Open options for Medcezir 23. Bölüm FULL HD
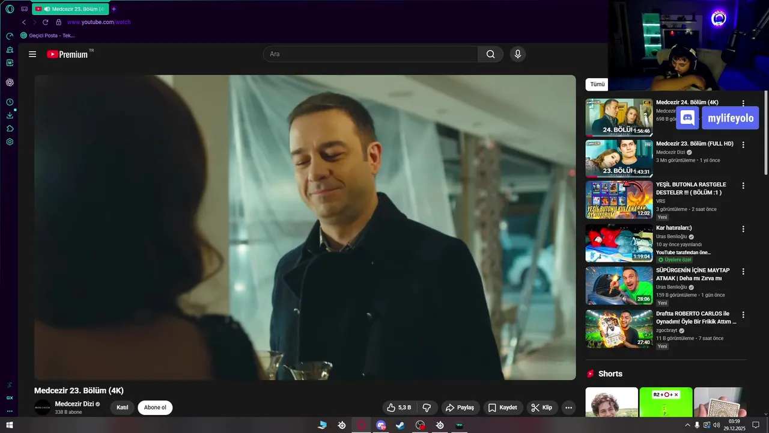This screenshot has width=769, height=433. (x=743, y=145)
